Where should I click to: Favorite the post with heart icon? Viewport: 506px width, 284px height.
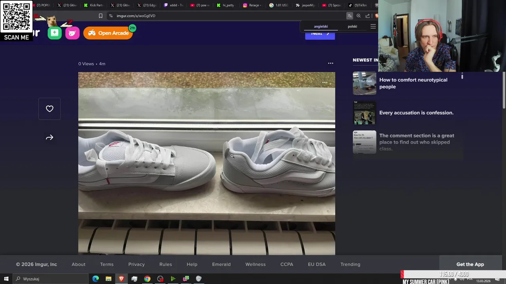click(49, 108)
